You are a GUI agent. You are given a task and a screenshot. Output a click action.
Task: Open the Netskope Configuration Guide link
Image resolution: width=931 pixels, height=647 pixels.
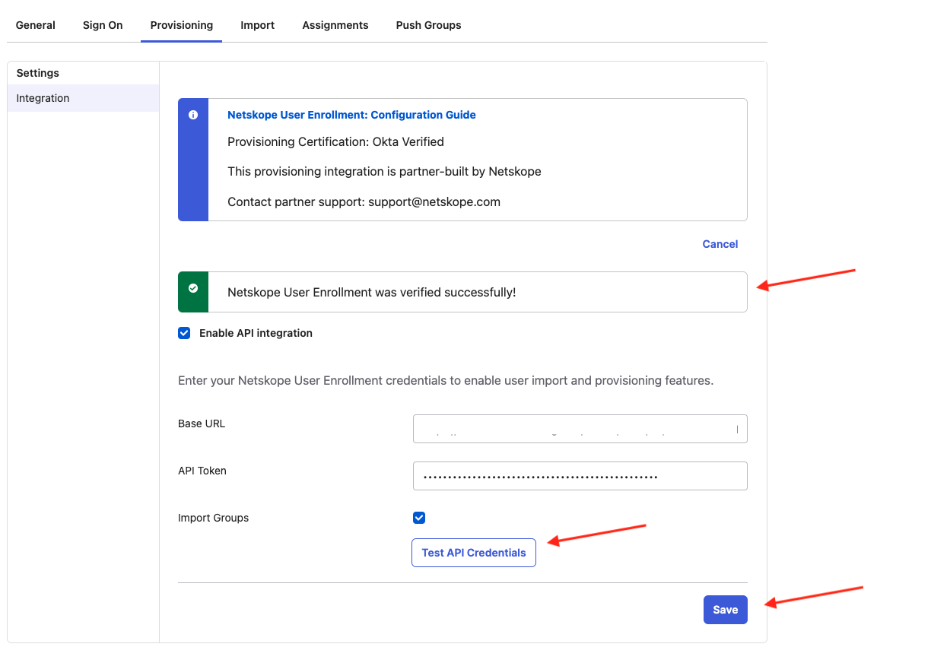[x=351, y=115]
